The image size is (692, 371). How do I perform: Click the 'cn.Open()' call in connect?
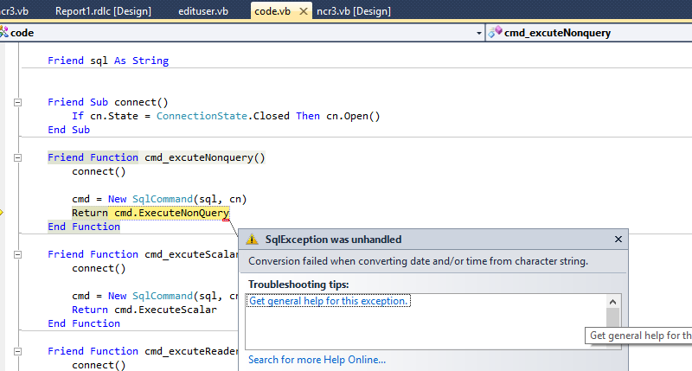pos(353,116)
